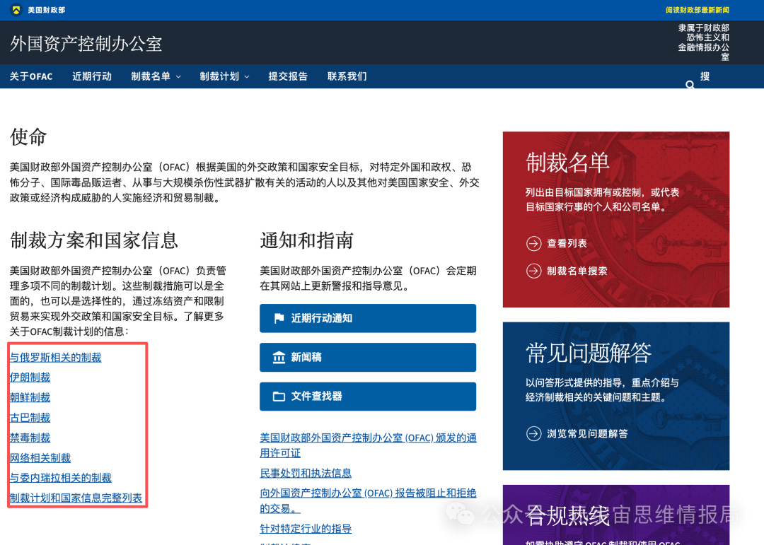
Task: Open the 与委内瑞拉相关的制裁 link
Action: 60,478
